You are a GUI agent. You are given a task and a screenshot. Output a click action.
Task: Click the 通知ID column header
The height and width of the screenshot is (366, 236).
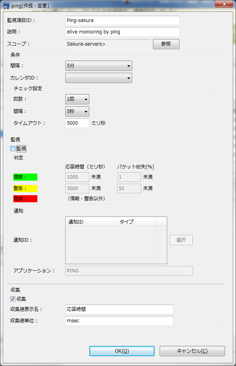click(x=91, y=222)
